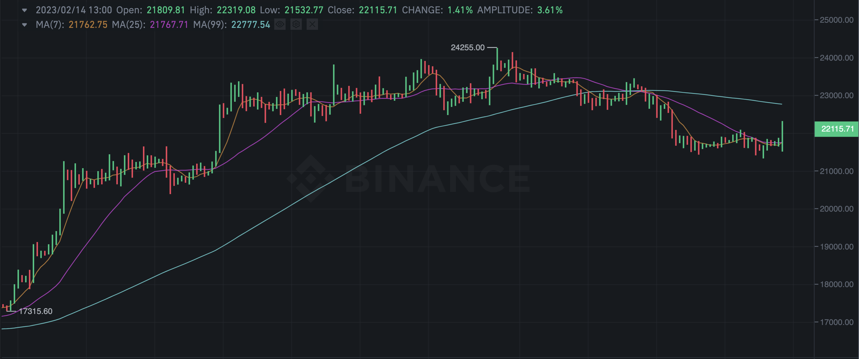Click the MA(99) value 22777.54
859x359 pixels.
251,25
